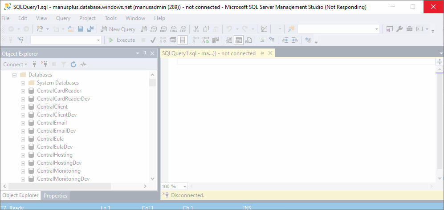Click Object Explorer Refresh icon

pyautogui.click(x=73, y=65)
